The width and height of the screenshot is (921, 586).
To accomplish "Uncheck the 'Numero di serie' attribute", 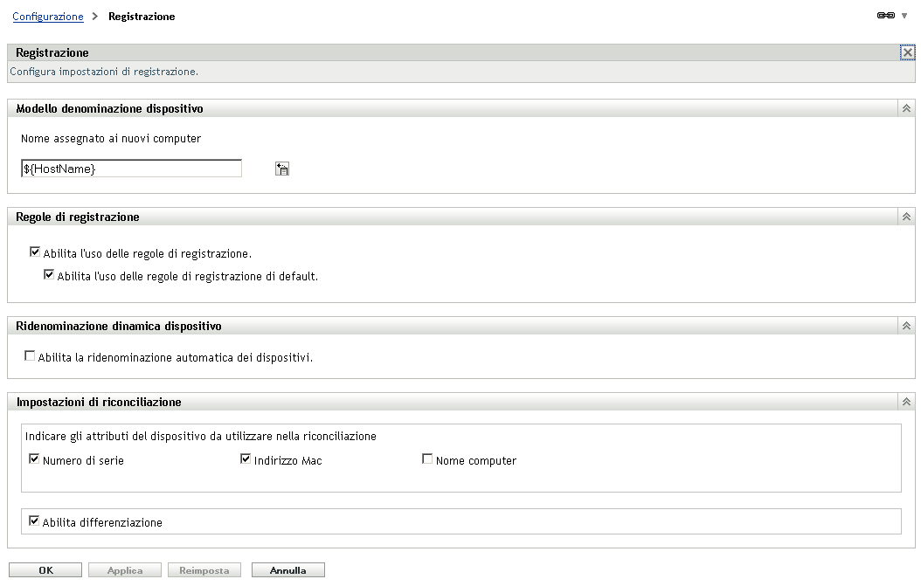I will [35, 458].
